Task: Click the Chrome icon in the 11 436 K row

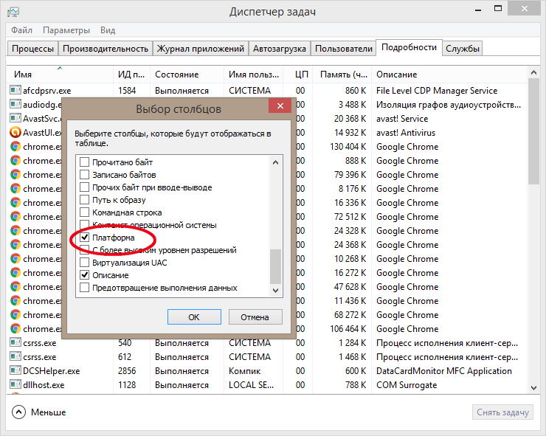Action: click(x=15, y=300)
